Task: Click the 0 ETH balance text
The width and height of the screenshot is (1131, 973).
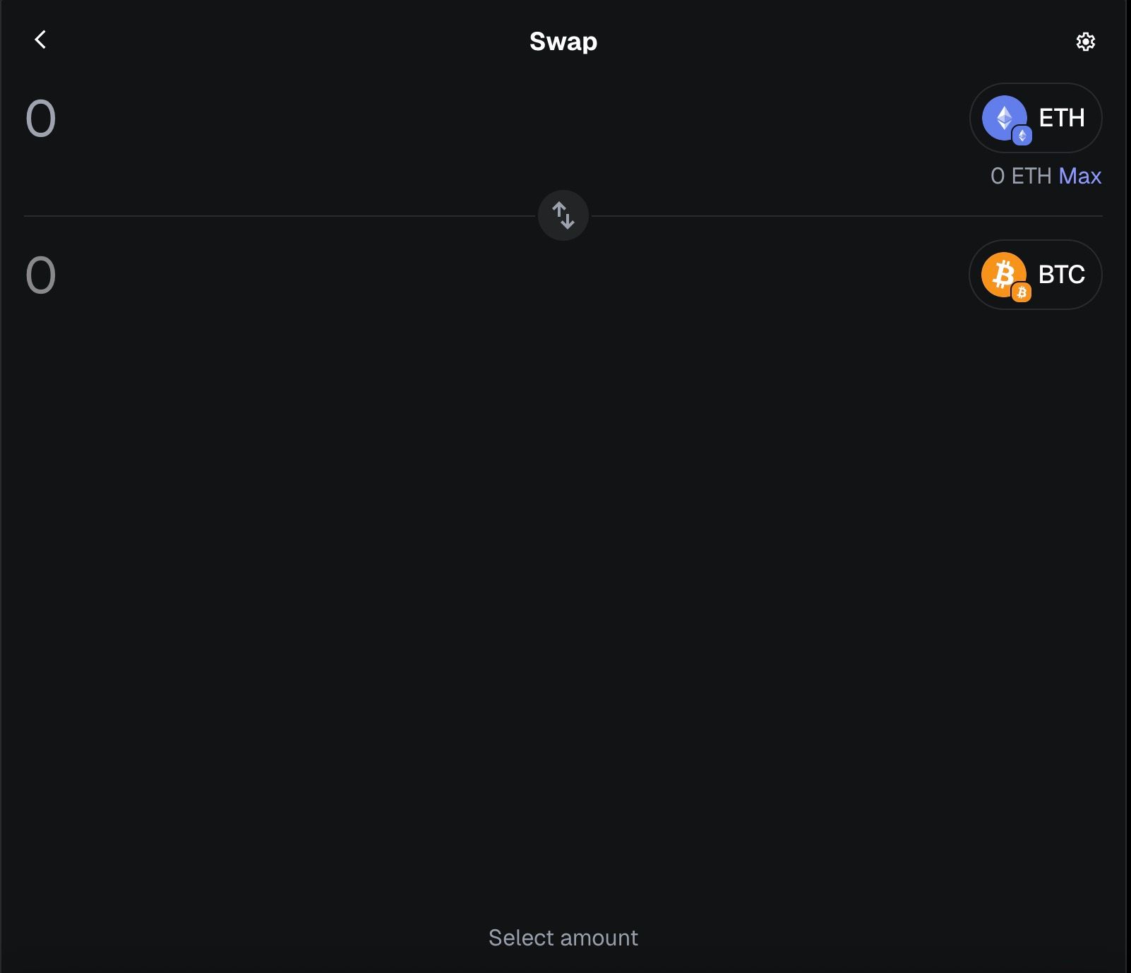Action: pyautogui.click(x=1020, y=176)
